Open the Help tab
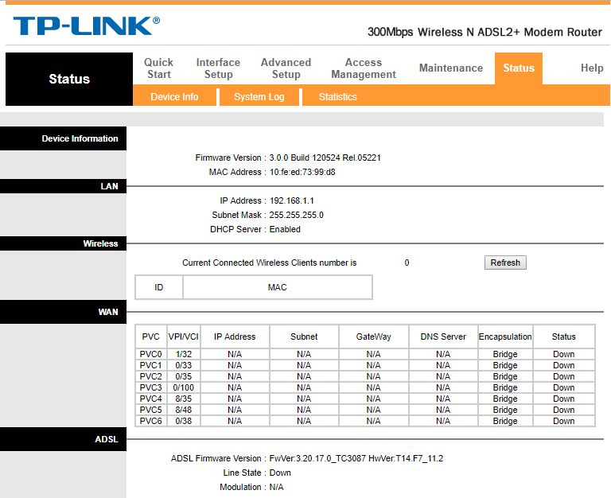This screenshot has width=611, height=498. [x=592, y=68]
